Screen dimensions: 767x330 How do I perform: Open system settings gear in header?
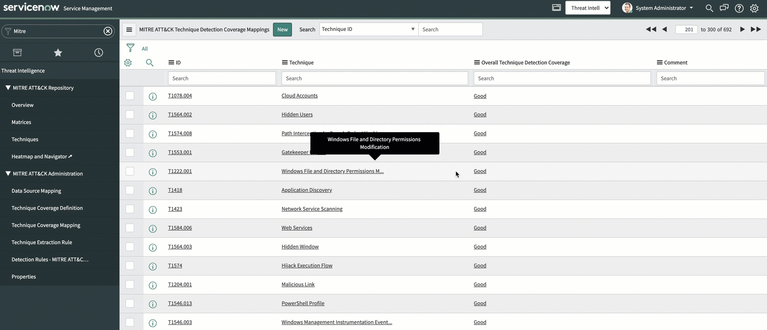(754, 8)
